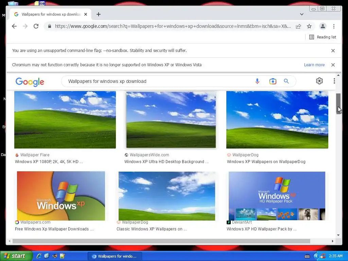This screenshot has height=261, width=348.
Task: Select the iso folder icon on desktop
Action: [40, 3]
